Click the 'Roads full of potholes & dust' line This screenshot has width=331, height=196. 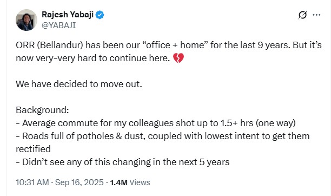tap(163, 136)
